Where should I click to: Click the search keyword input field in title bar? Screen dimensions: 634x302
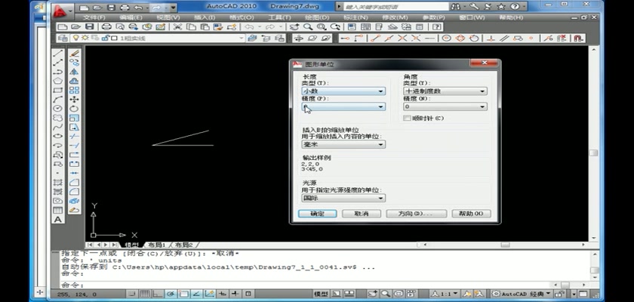pyautogui.click(x=395, y=7)
